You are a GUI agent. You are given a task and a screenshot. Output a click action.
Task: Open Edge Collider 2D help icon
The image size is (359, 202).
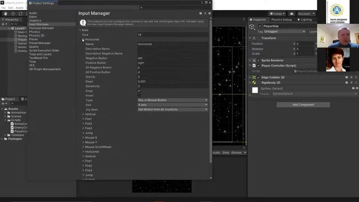(x=347, y=77)
